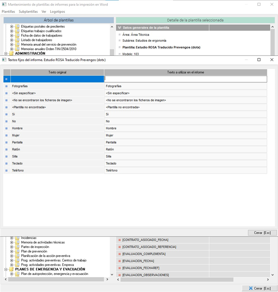278x292 pixels.
Task: Expand Listado de trabajadores node
Action: [12, 40]
